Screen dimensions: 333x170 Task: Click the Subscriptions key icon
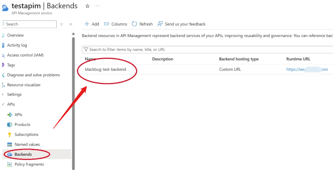[10, 134]
